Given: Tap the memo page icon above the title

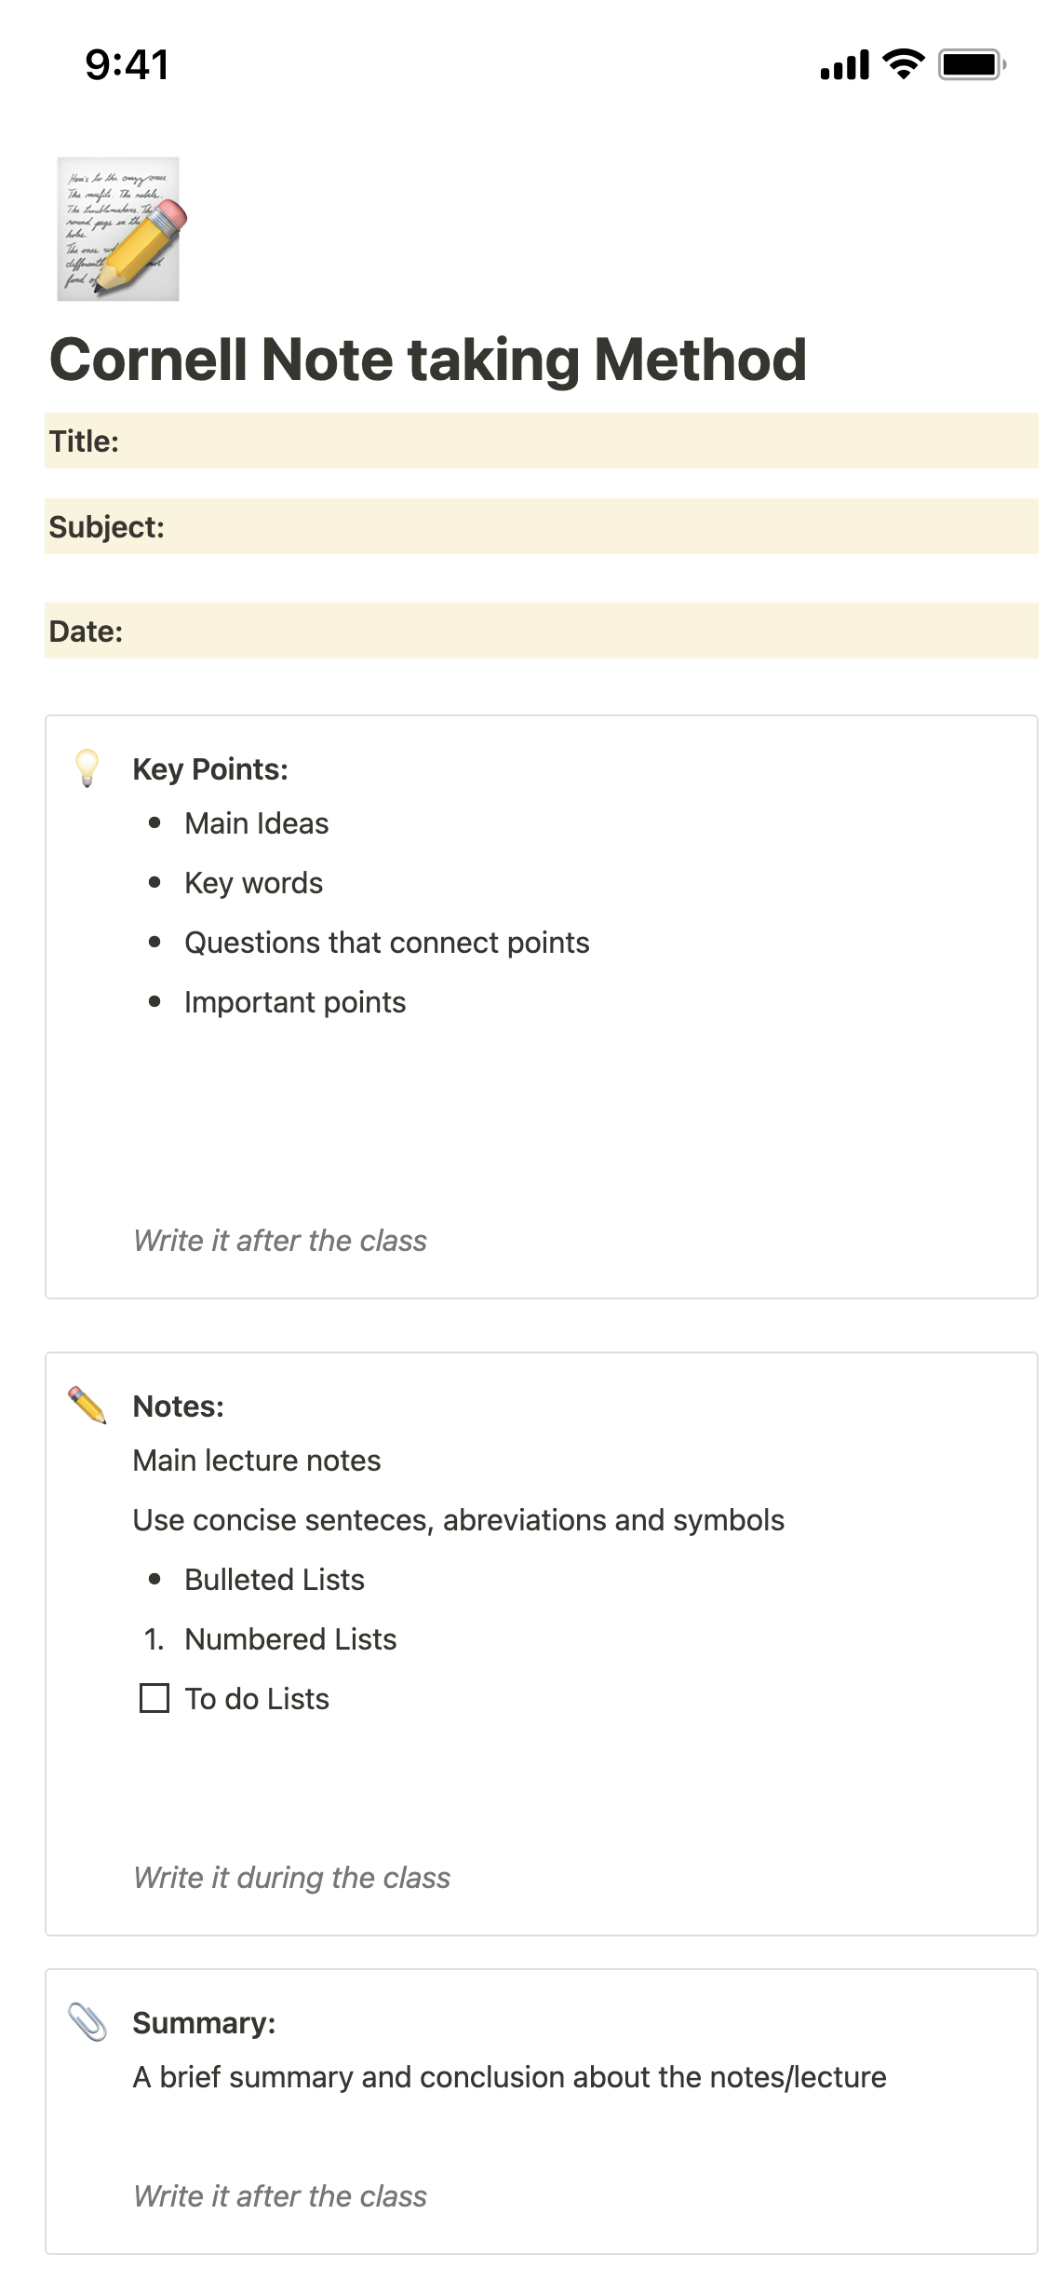Looking at the screenshot, I should pyautogui.click(x=118, y=229).
